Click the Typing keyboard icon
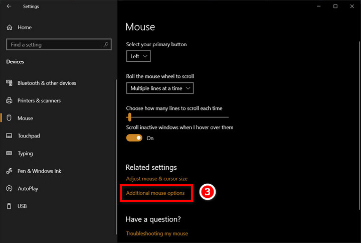The image size is (361, 243). tap(9, 154)
